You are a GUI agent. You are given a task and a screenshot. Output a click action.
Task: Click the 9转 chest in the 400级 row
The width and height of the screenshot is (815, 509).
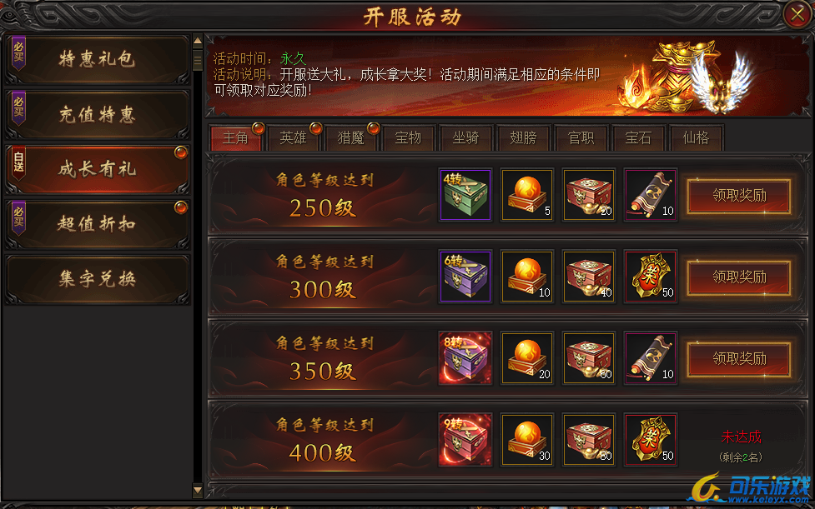[465, 440]
